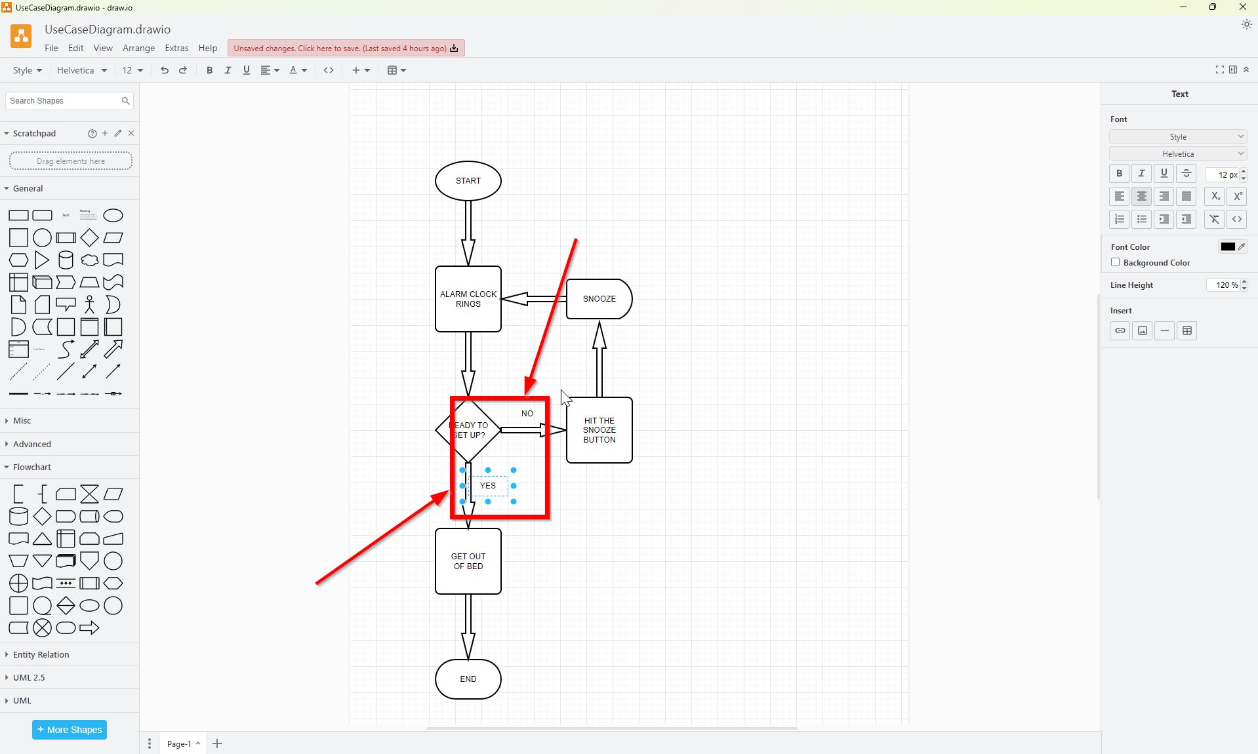Insert a link using the Insert Link icon
This screenshot has width=1258, height=754.
[x=1119, y=331]
